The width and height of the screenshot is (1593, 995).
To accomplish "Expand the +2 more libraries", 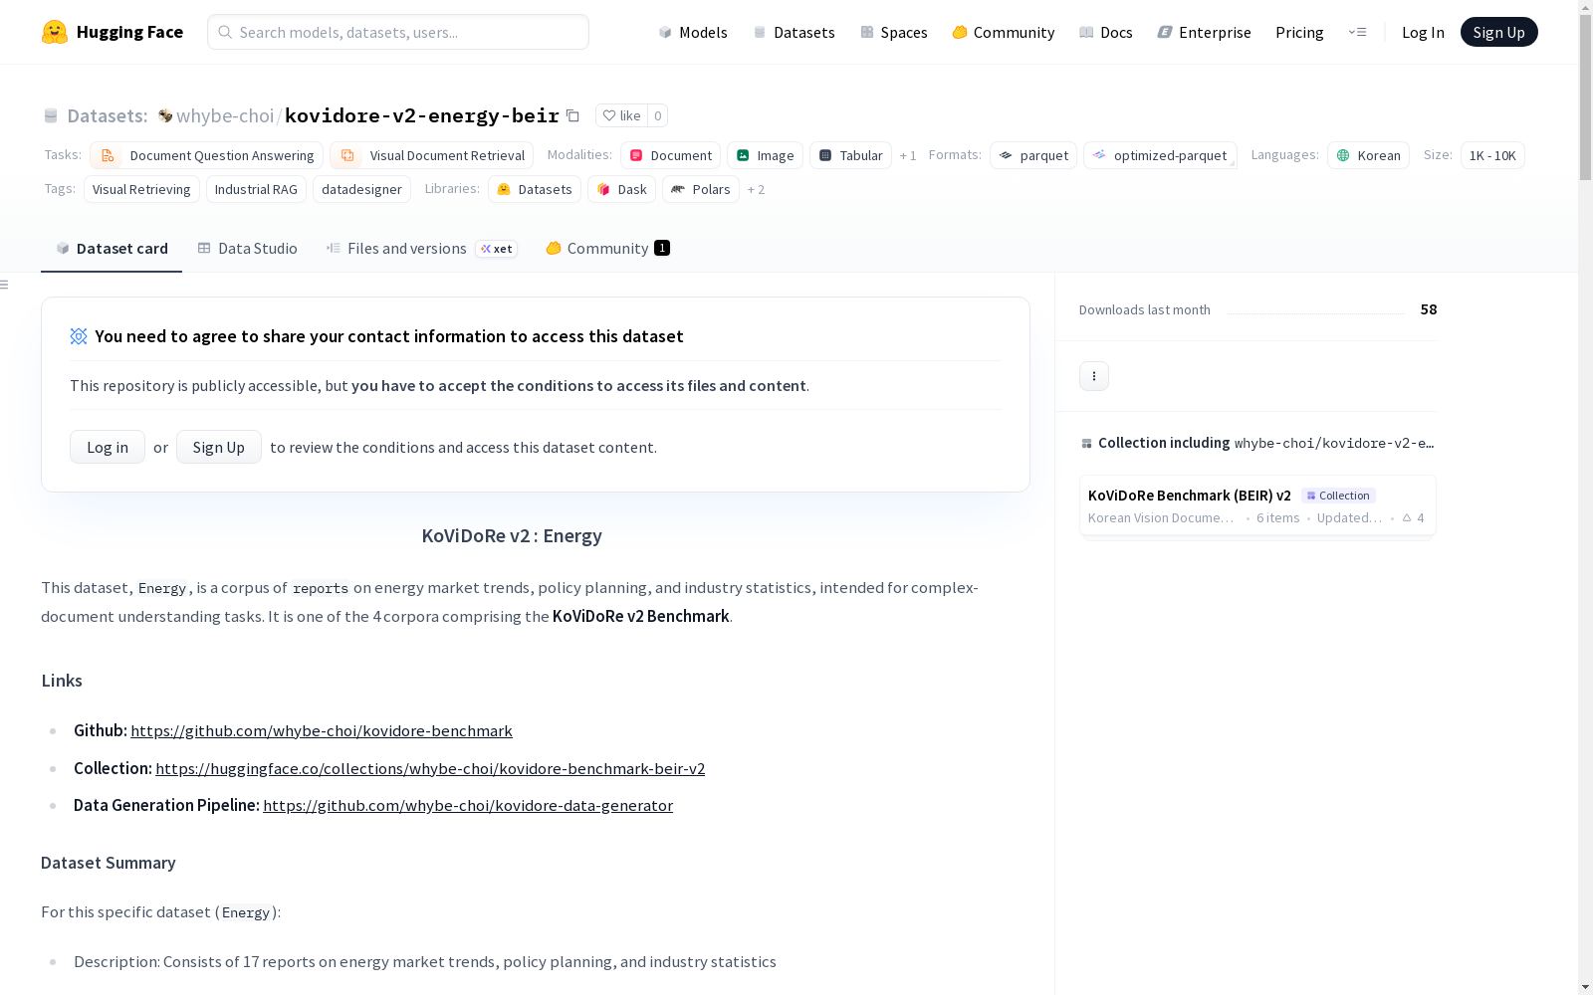I will point(756,189).
